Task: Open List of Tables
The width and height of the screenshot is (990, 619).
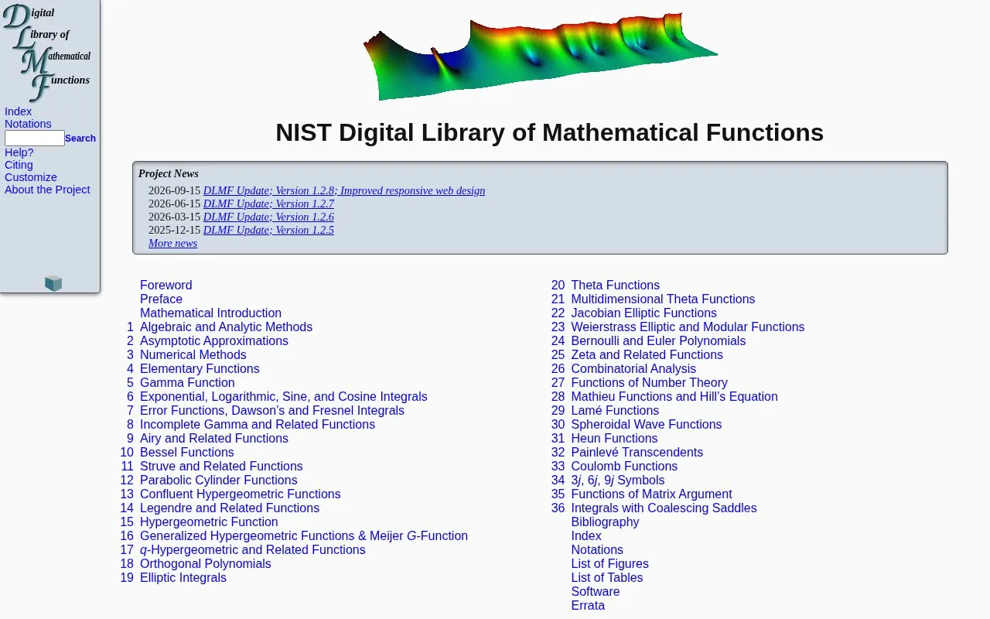Action: (x=606, y=577)
